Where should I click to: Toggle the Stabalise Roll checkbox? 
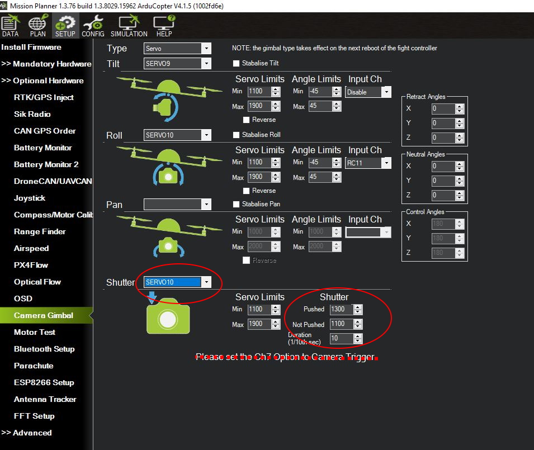click(x=237, y=135)
